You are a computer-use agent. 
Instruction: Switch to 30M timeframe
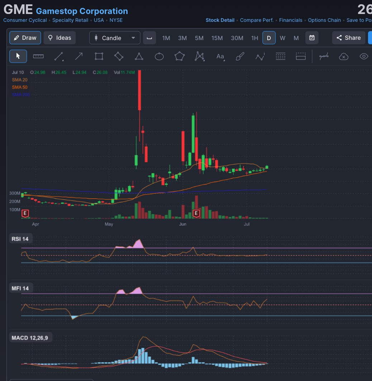(237, 38)
